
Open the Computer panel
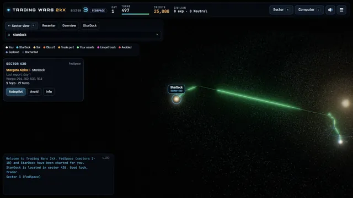click(309, 10)
